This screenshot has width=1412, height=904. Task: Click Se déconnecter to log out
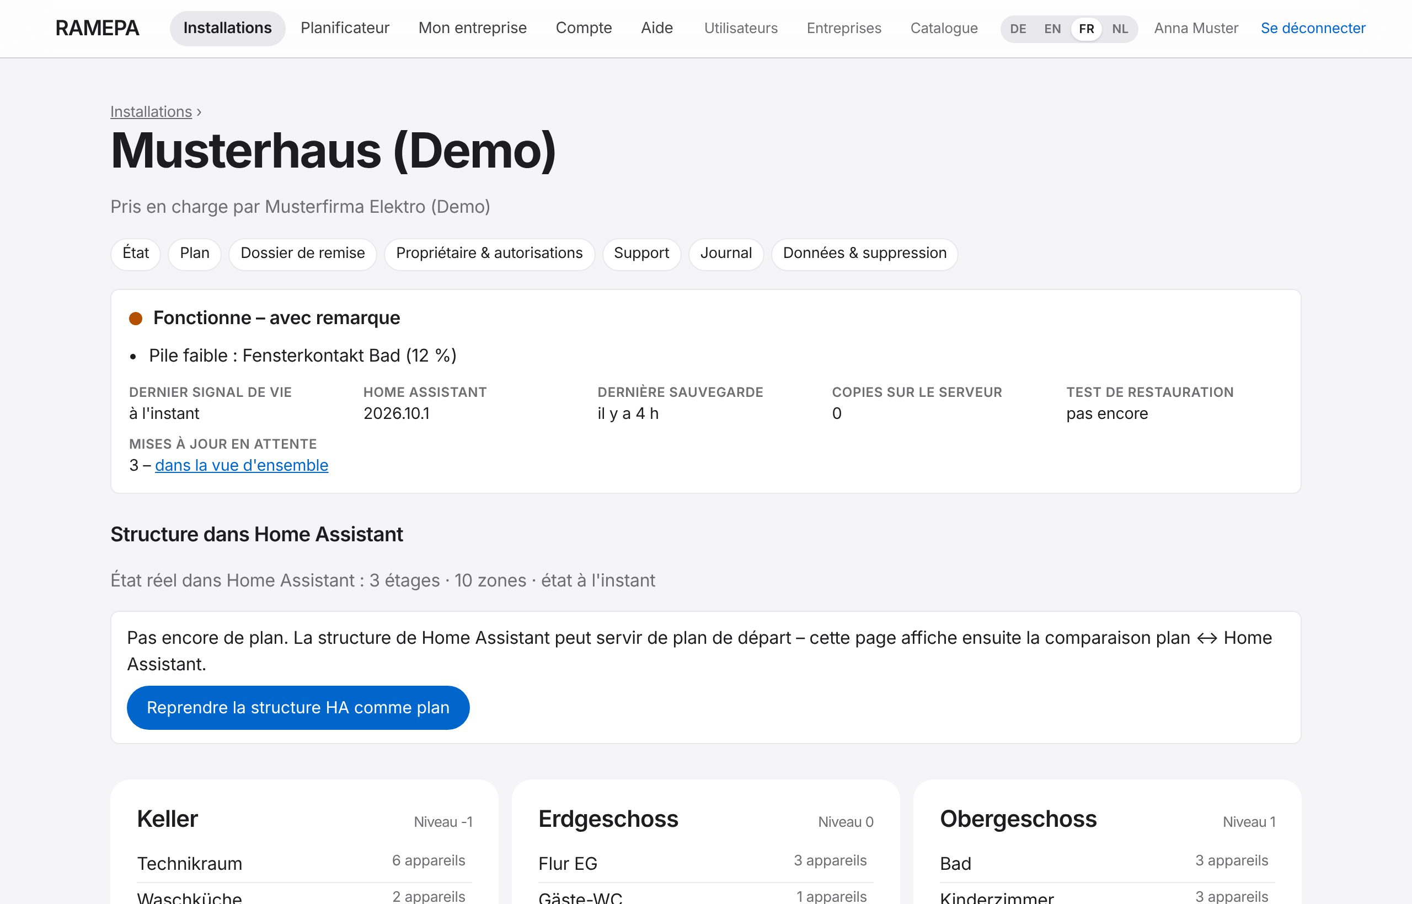1313,28
